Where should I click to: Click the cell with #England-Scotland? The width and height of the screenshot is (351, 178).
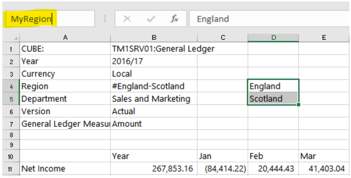(154, 86)
